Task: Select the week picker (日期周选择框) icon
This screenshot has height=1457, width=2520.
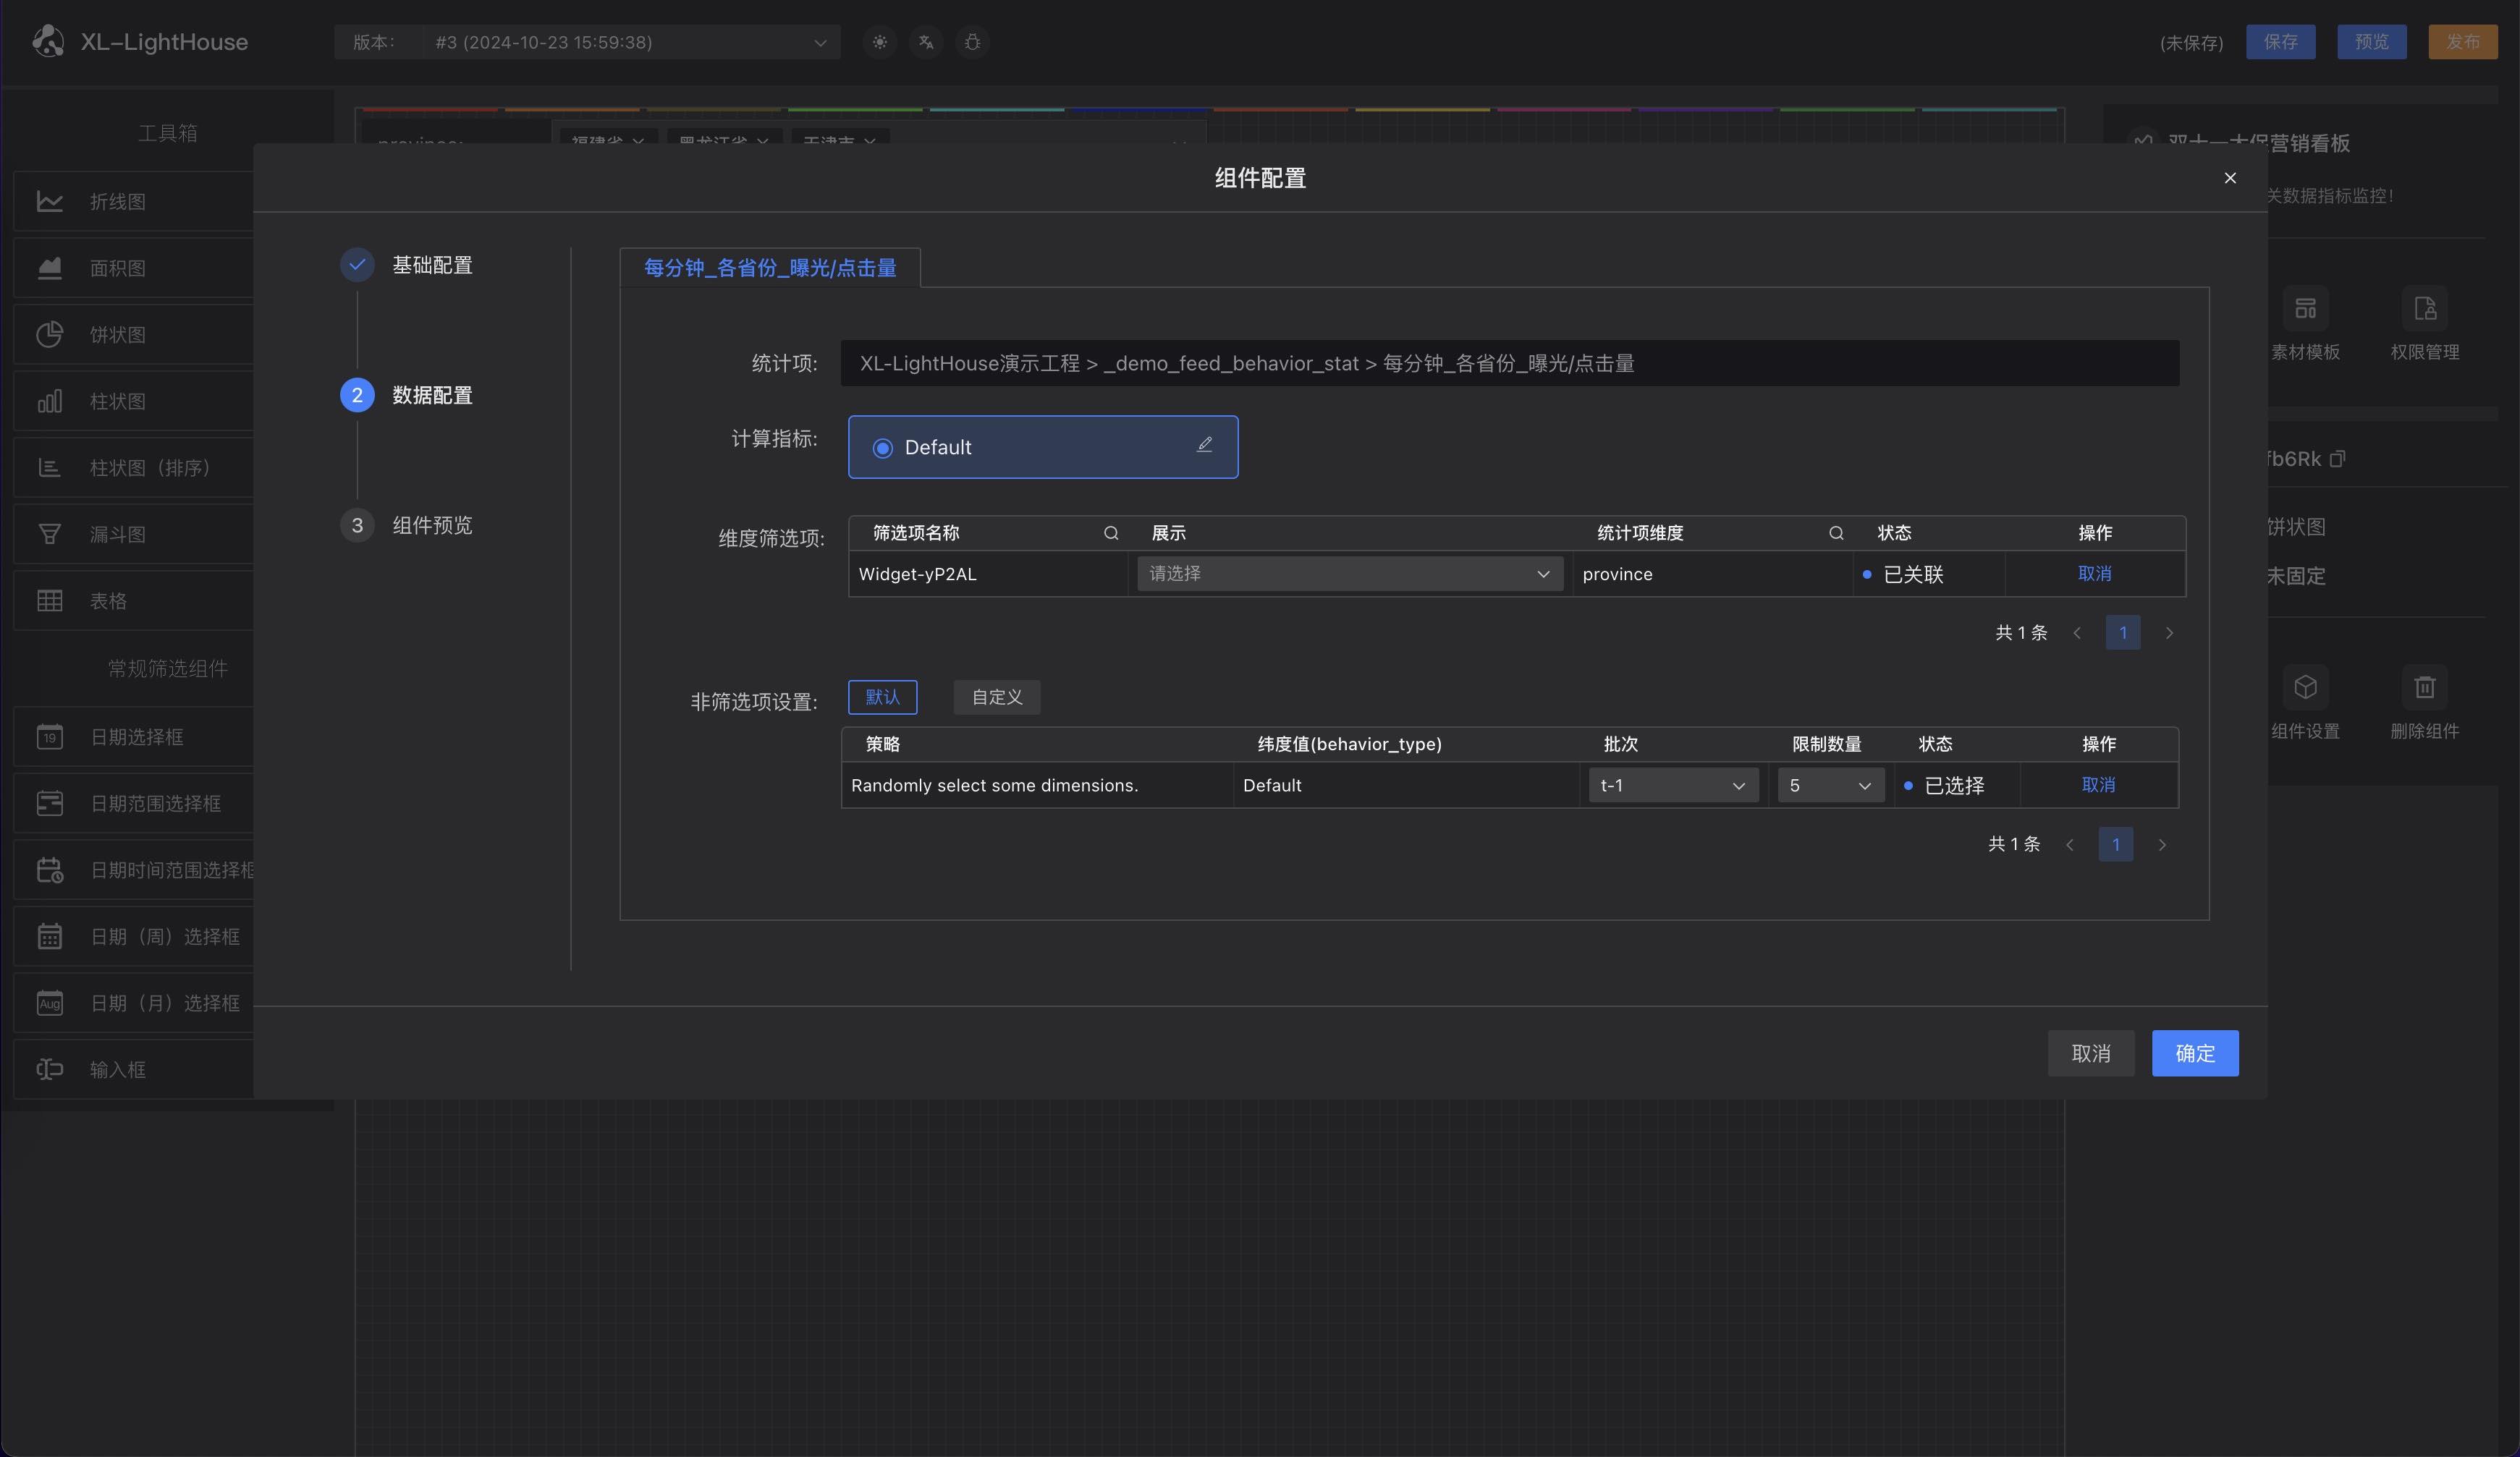Action: pos(50,936)
